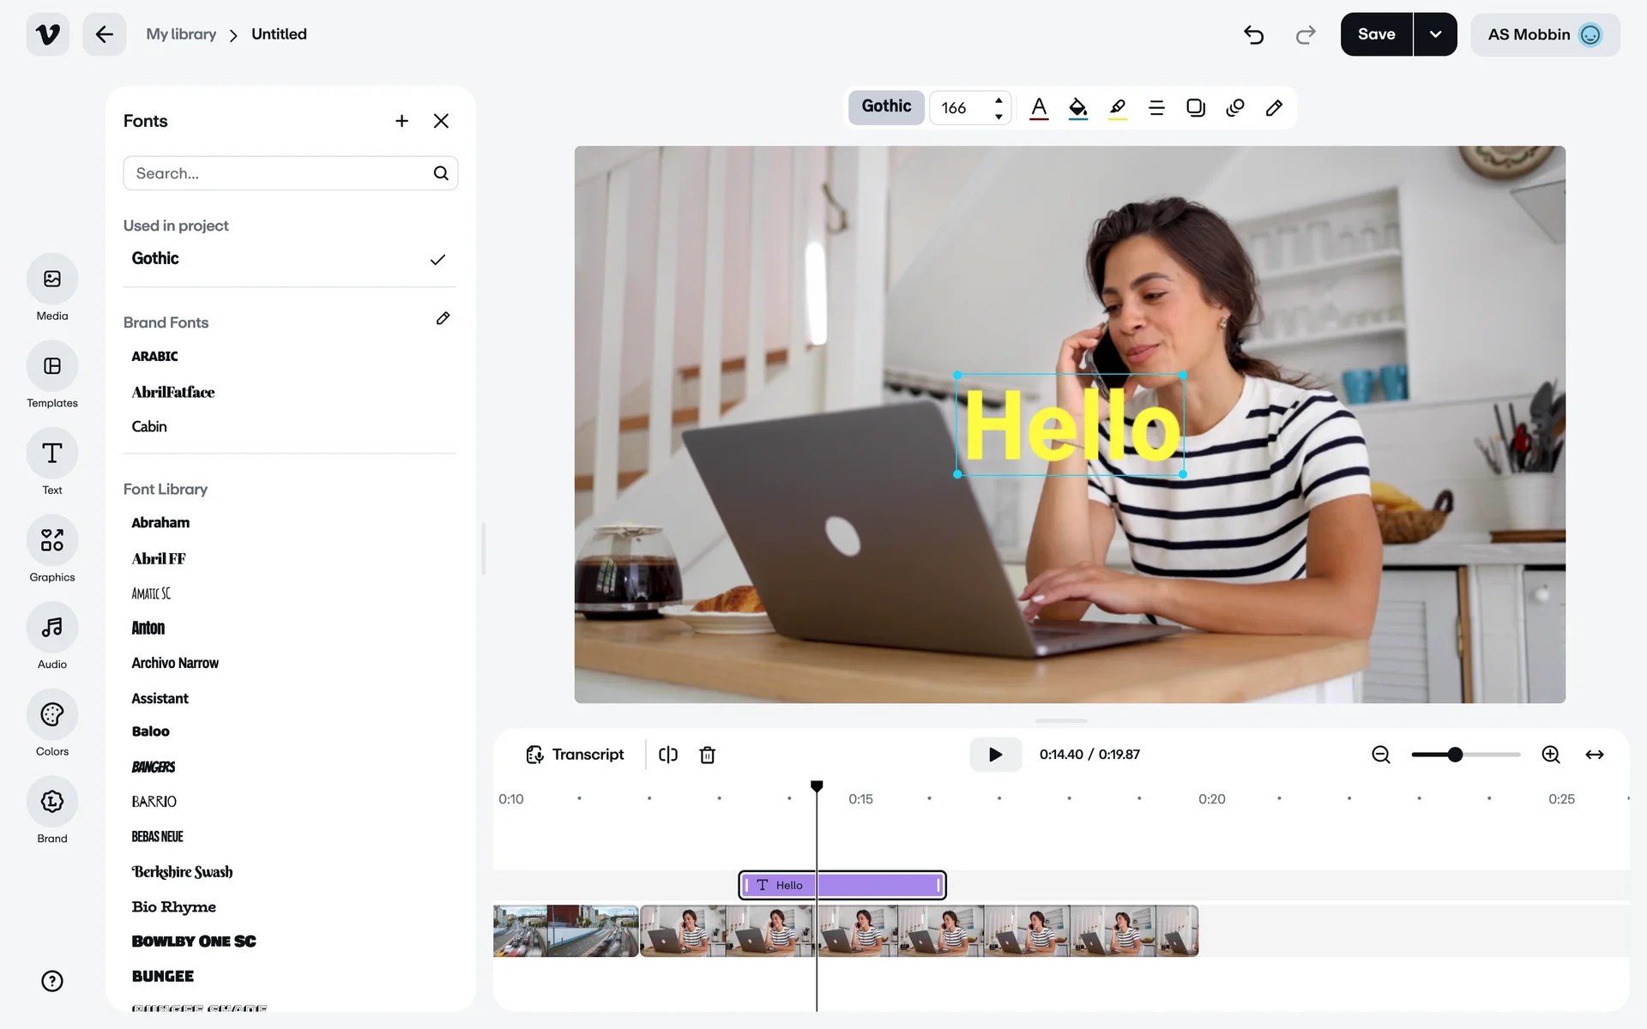This screenshot has width=1647, height=1029.
Task: Increase font size with up stepper
Action: (998, 100)
